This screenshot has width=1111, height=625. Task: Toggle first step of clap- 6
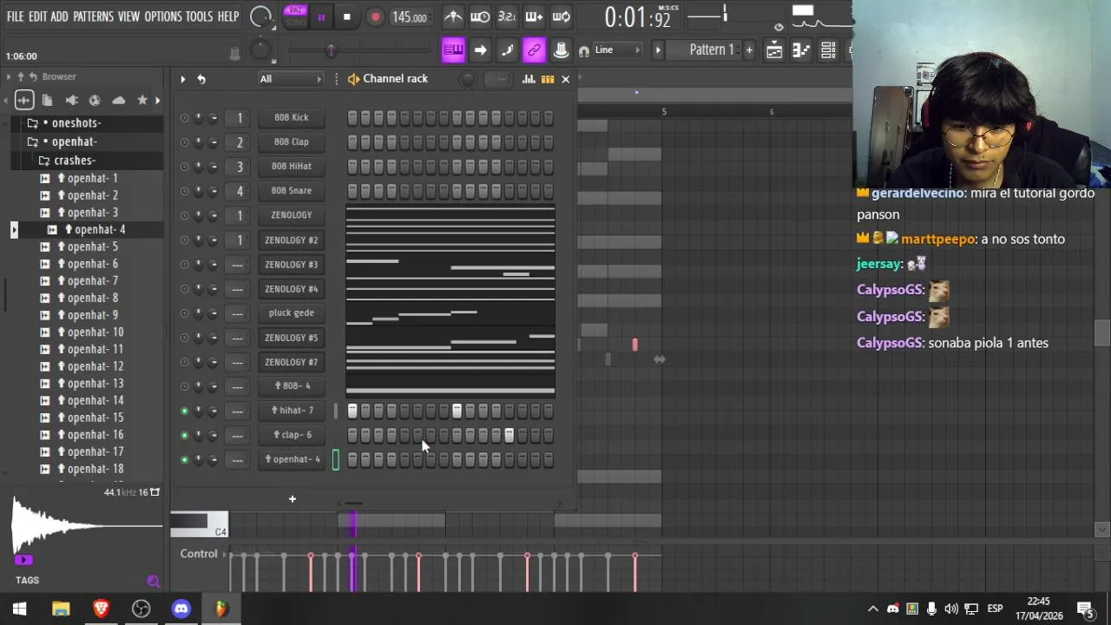coord(352,435)
